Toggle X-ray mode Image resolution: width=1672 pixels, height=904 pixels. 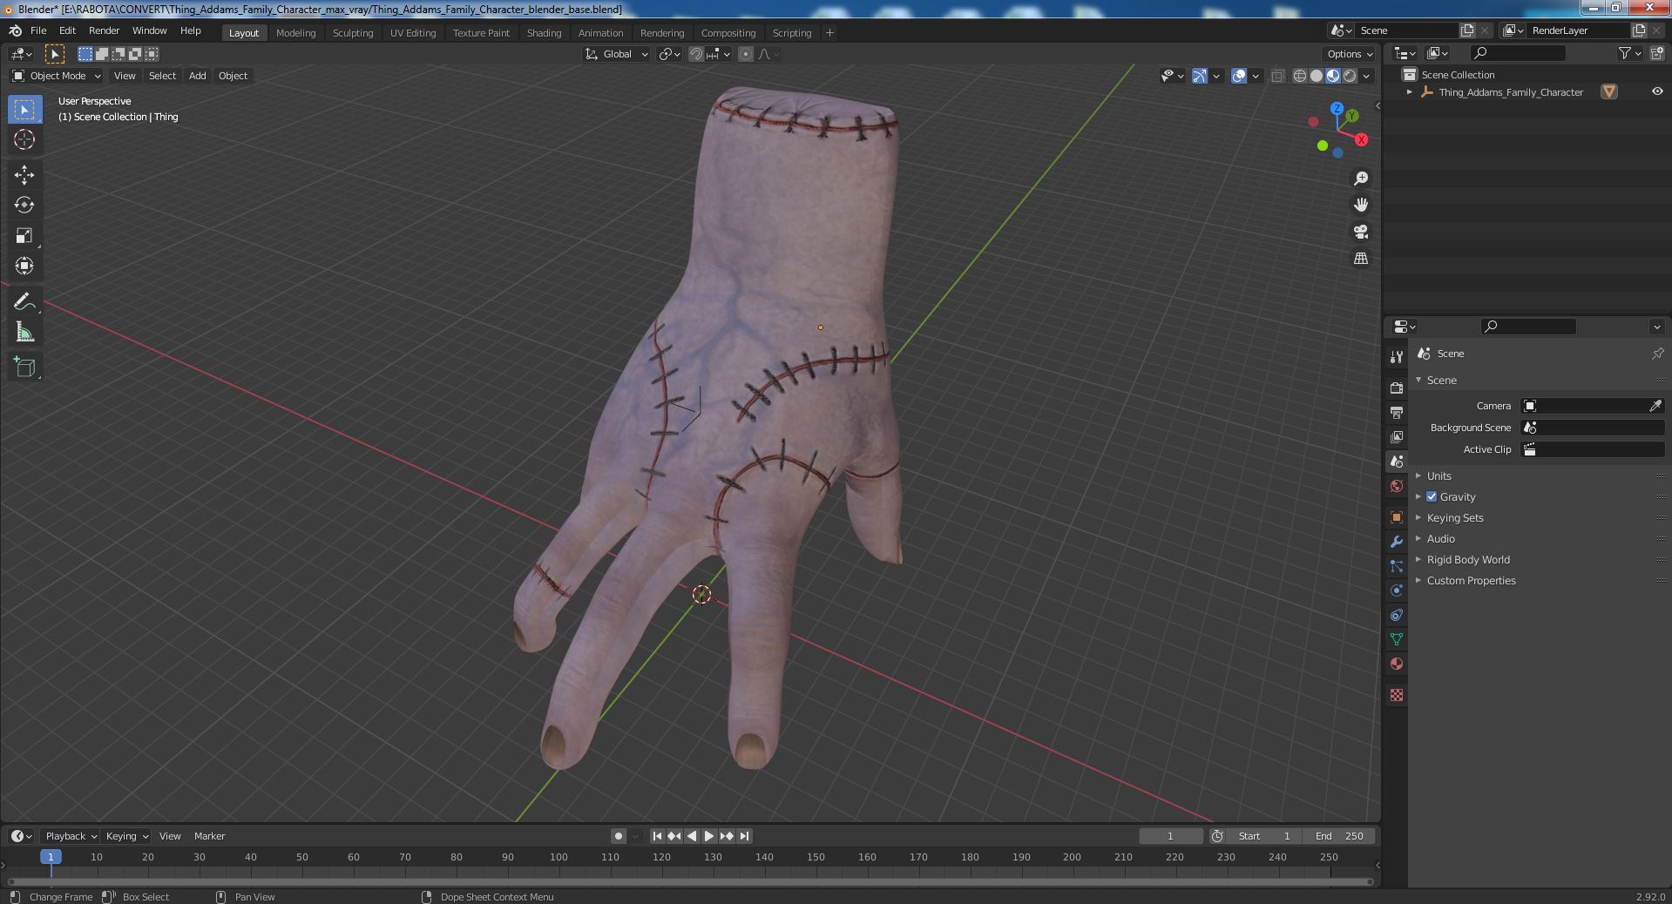pyautogui.click(x=1278, y=76)
